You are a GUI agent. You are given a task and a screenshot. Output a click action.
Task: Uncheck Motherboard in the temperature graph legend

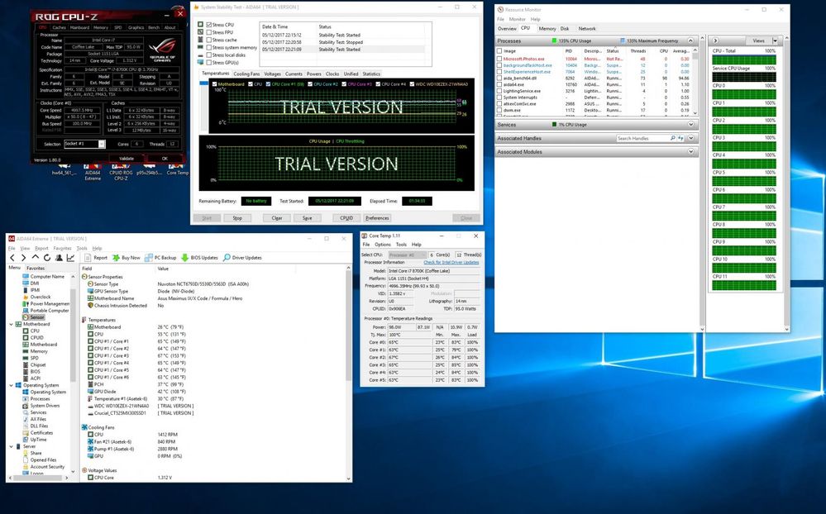(x=214, y=83)
